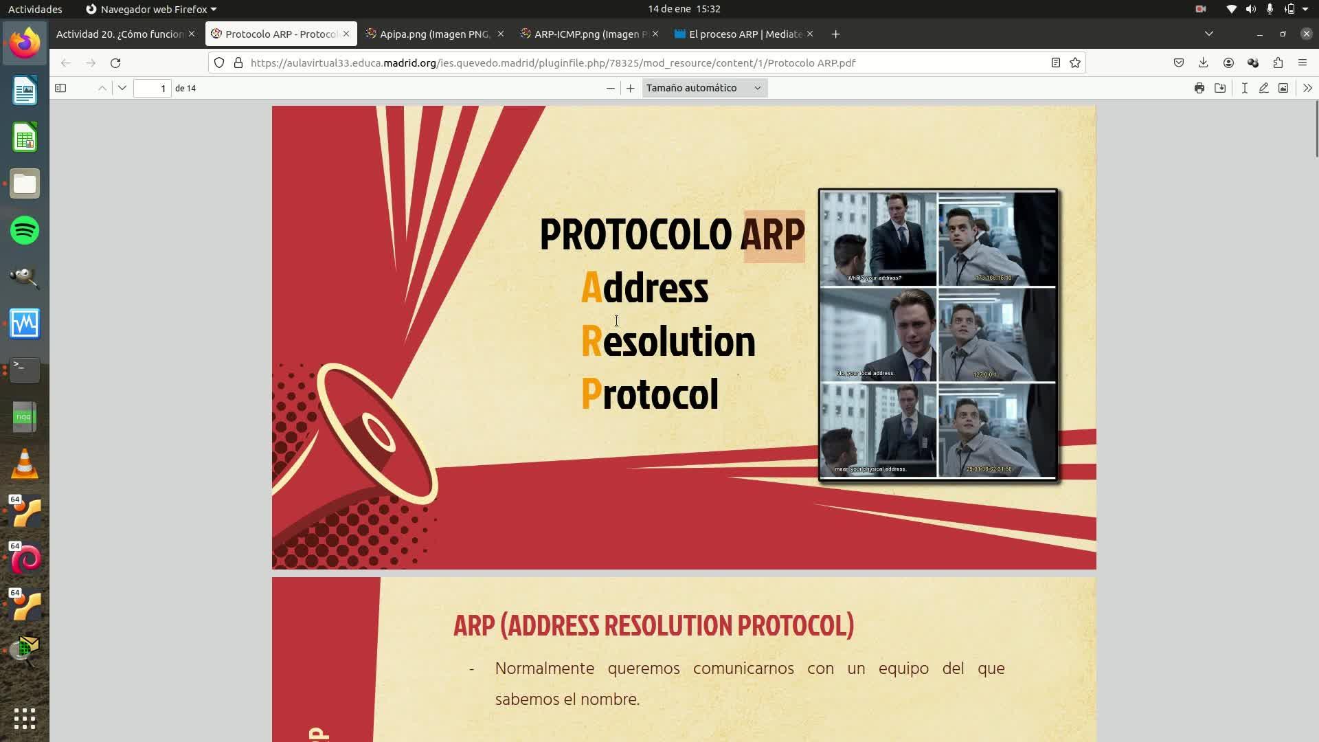This screenshot has width=1319, height=742.
Task: Toggle the PDF sidebar panel
Action: [x=60, y=88]
